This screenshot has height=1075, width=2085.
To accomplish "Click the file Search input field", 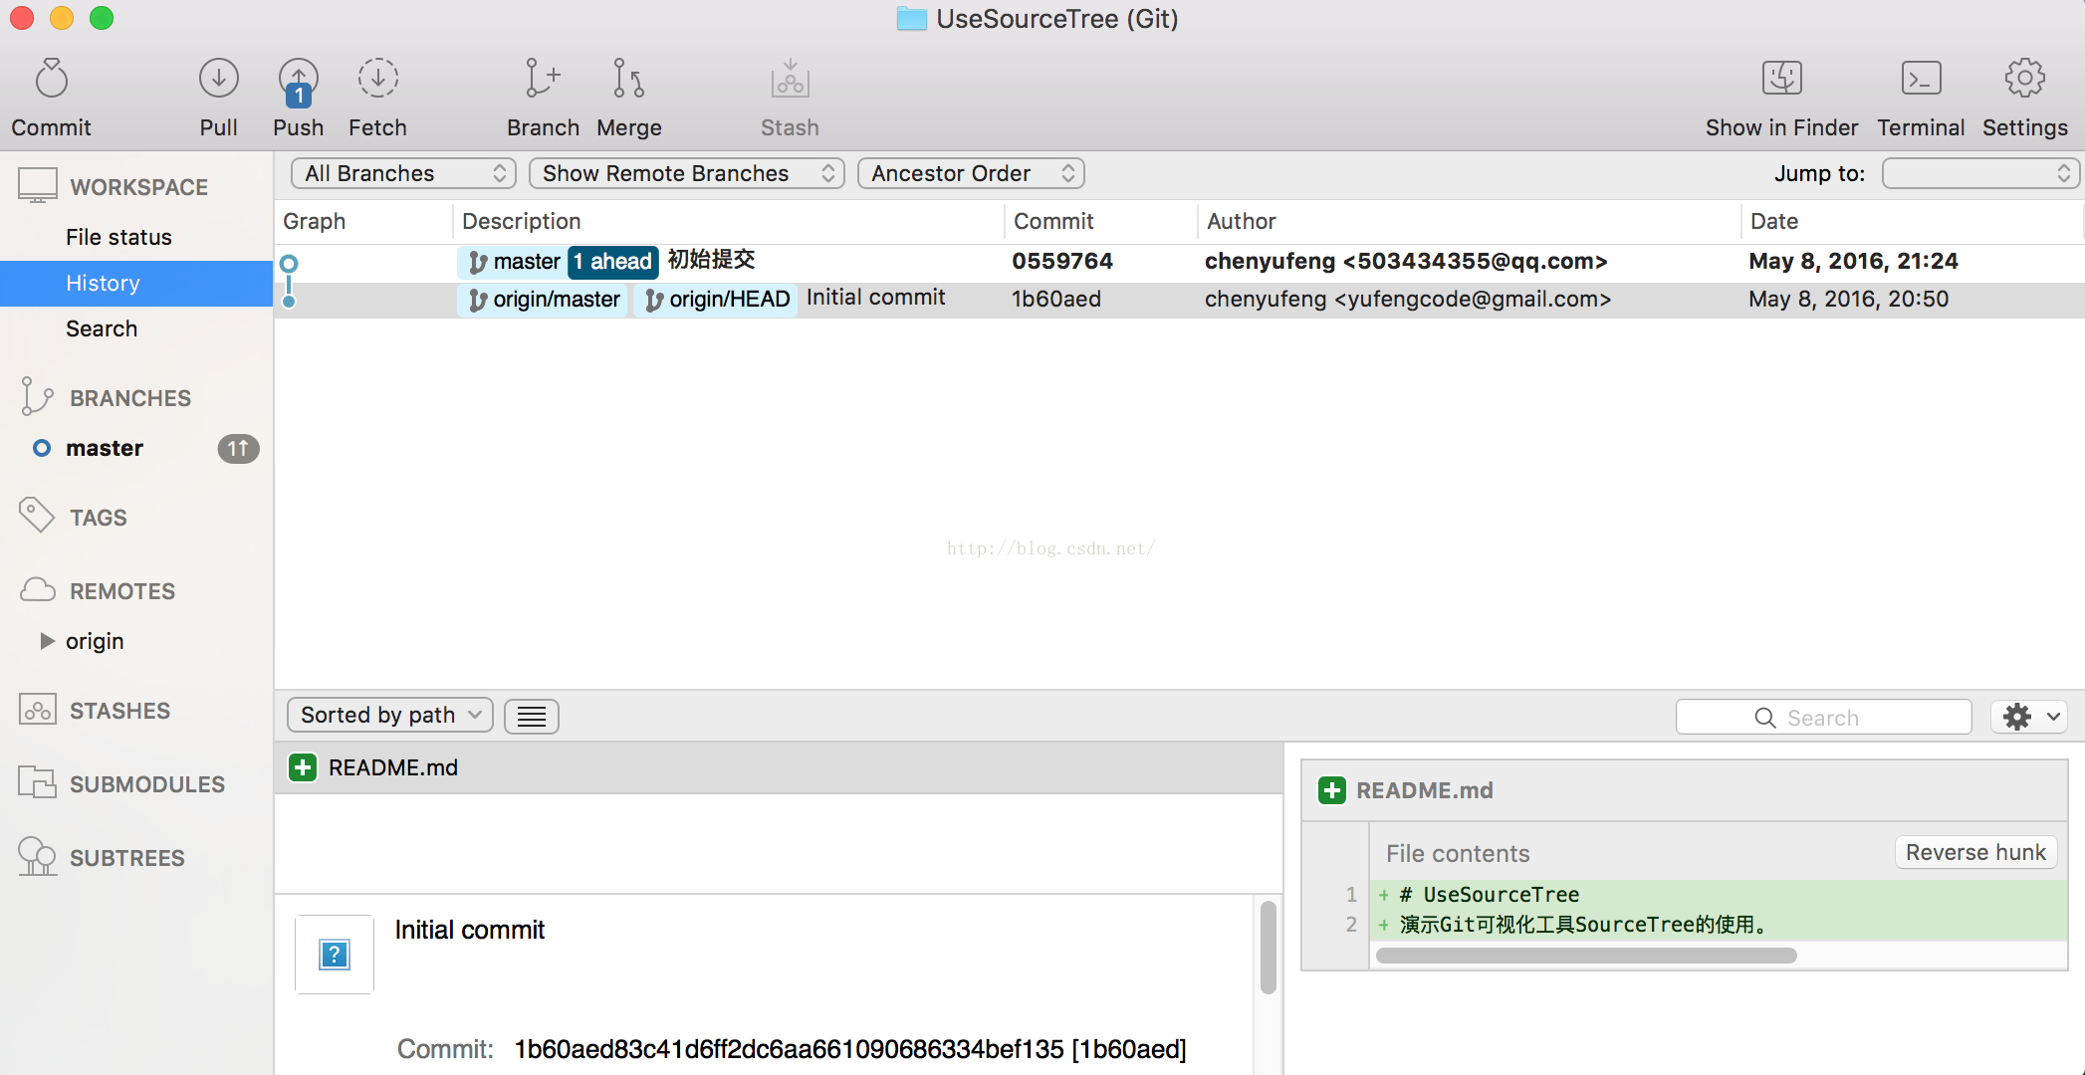I will 1822,718.
